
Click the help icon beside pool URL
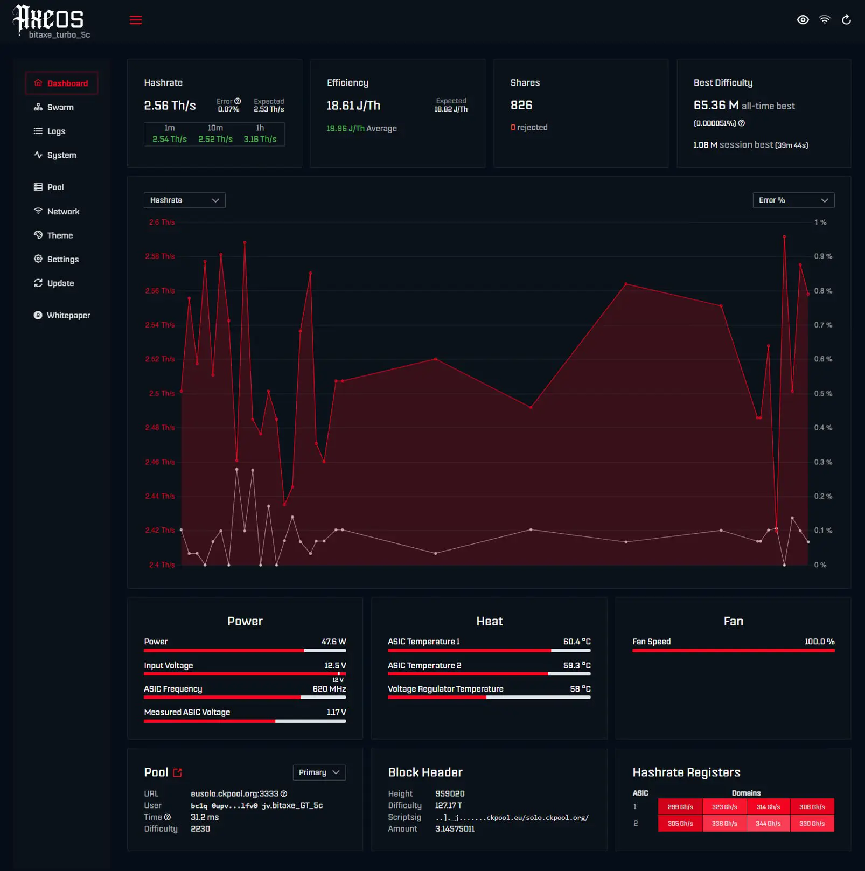pyautogui.click(x=284, y=793)
